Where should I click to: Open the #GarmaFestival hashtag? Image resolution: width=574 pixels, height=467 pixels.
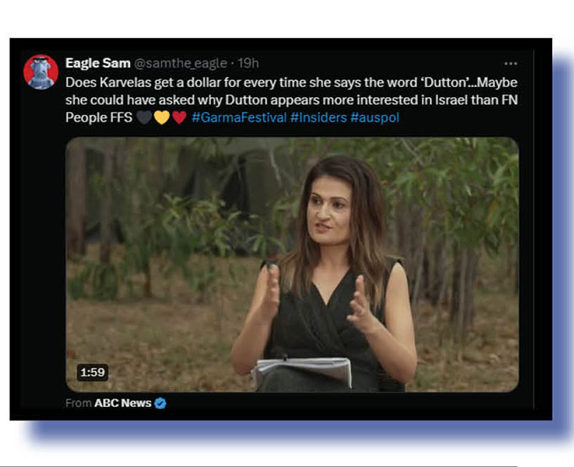coord(239,117)
